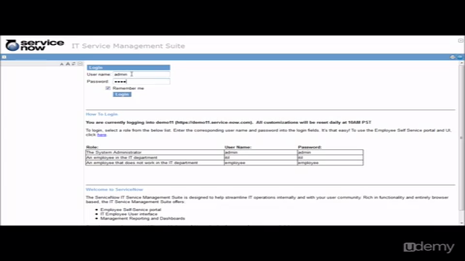Click the ServiceNow logo
This screenshot has height=261, width=465.
tap(35, 45)
